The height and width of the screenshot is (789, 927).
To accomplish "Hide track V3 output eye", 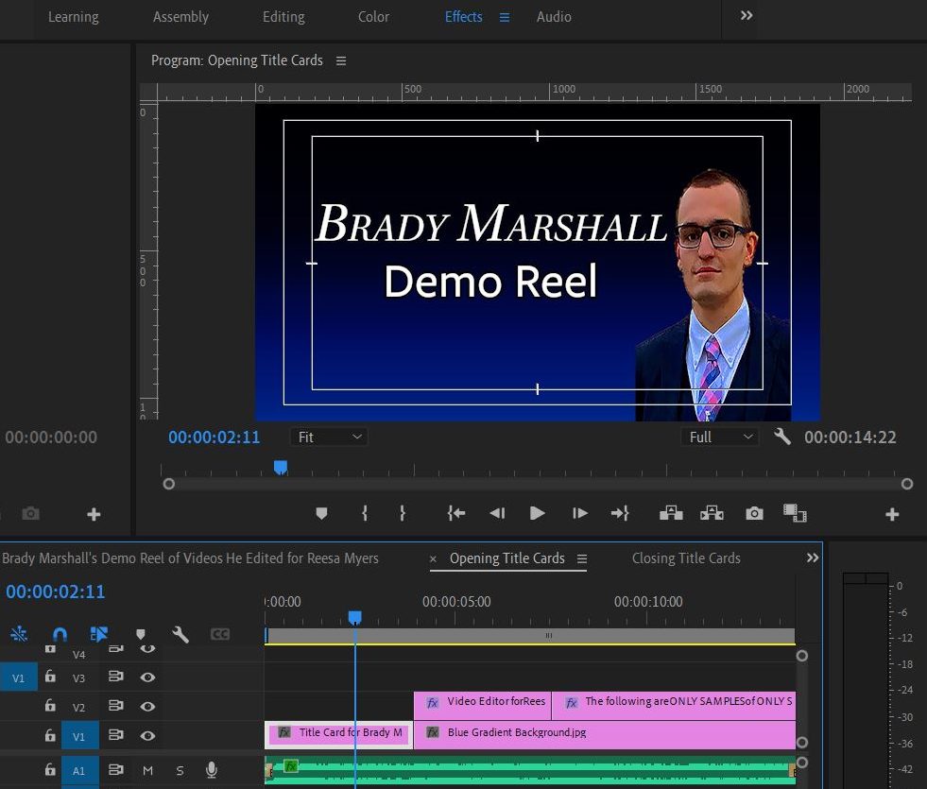I will click(x=147, y=677).
